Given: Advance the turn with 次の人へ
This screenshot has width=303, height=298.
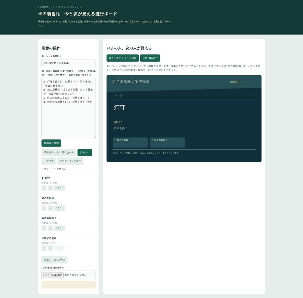Looking at the screenshot, I should point(85,152).
